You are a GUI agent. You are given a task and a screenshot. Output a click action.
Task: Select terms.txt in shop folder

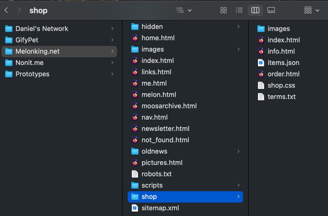[281, 97]
